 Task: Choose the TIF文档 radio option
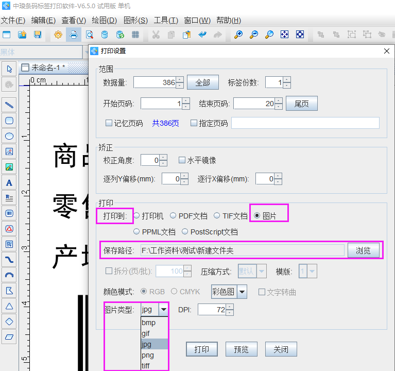point(217,215)
